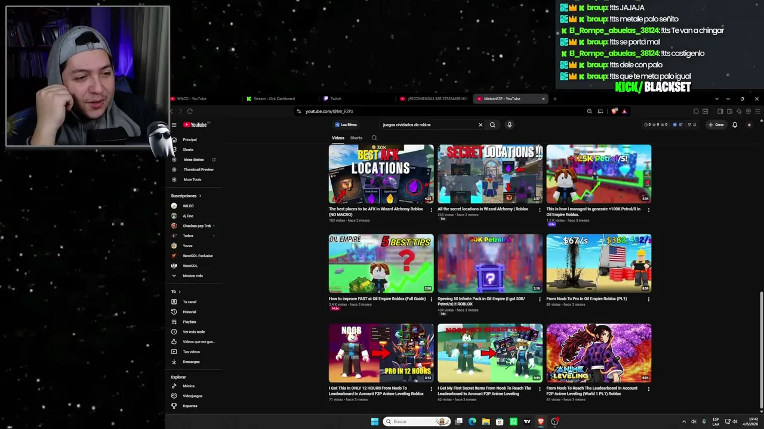Image resolution: width=764 pixels, height=429 pixels.
Task: Open a new browser tab
Action: [x=554, y=99]
